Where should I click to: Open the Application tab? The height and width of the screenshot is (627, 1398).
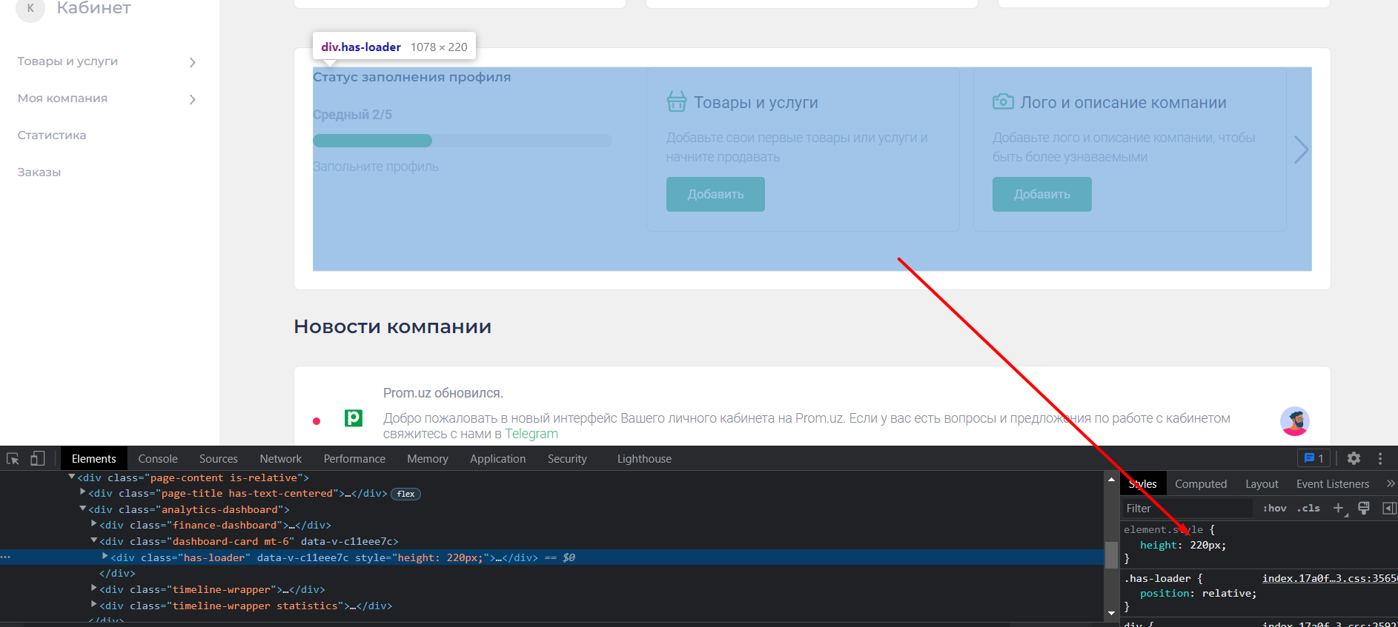coord(498,459)
